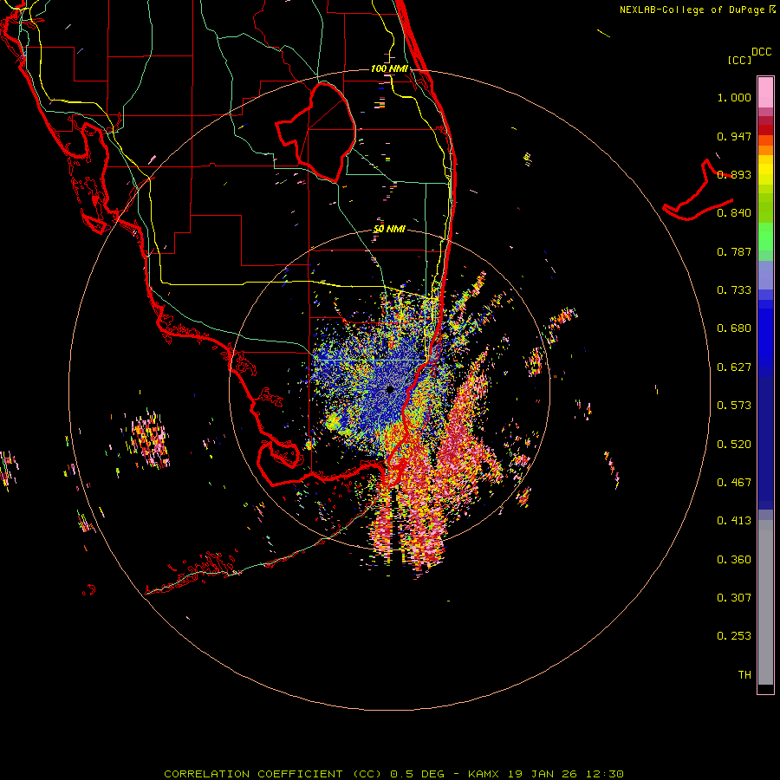
Task: Click the [CC] units label
Action: [x=740, y=60]
